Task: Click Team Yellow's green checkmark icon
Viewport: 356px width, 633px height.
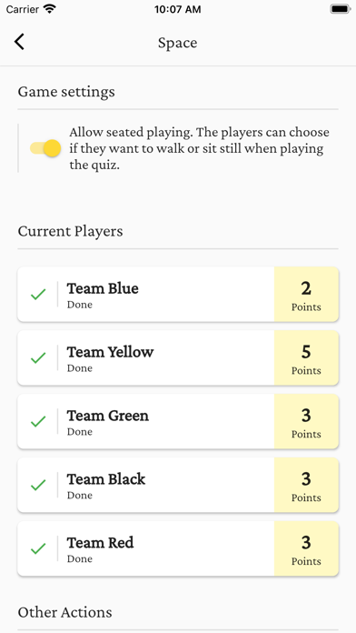Action: 38,357
